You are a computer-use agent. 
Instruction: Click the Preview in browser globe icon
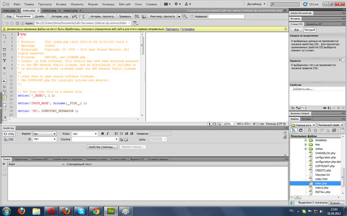(144, 17)
